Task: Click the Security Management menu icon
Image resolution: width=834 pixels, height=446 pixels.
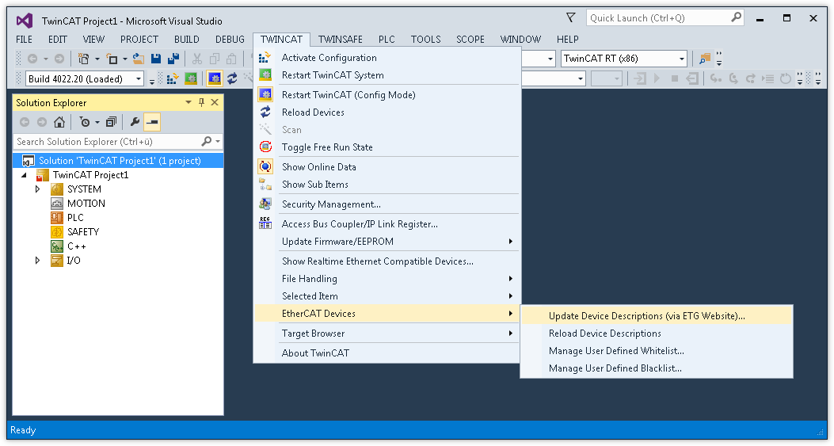Action: 265,204
